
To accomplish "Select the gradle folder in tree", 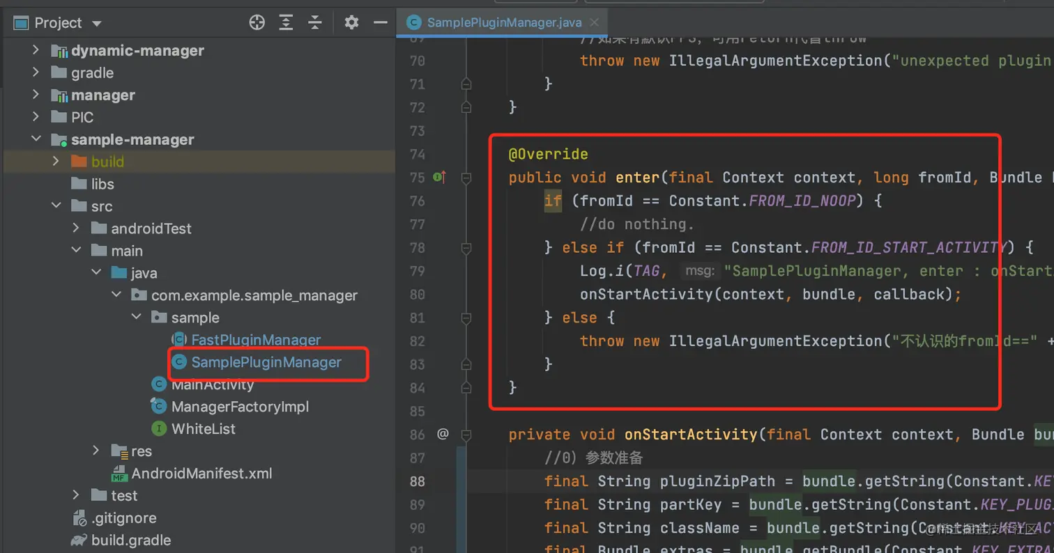I will coord(92,73).
